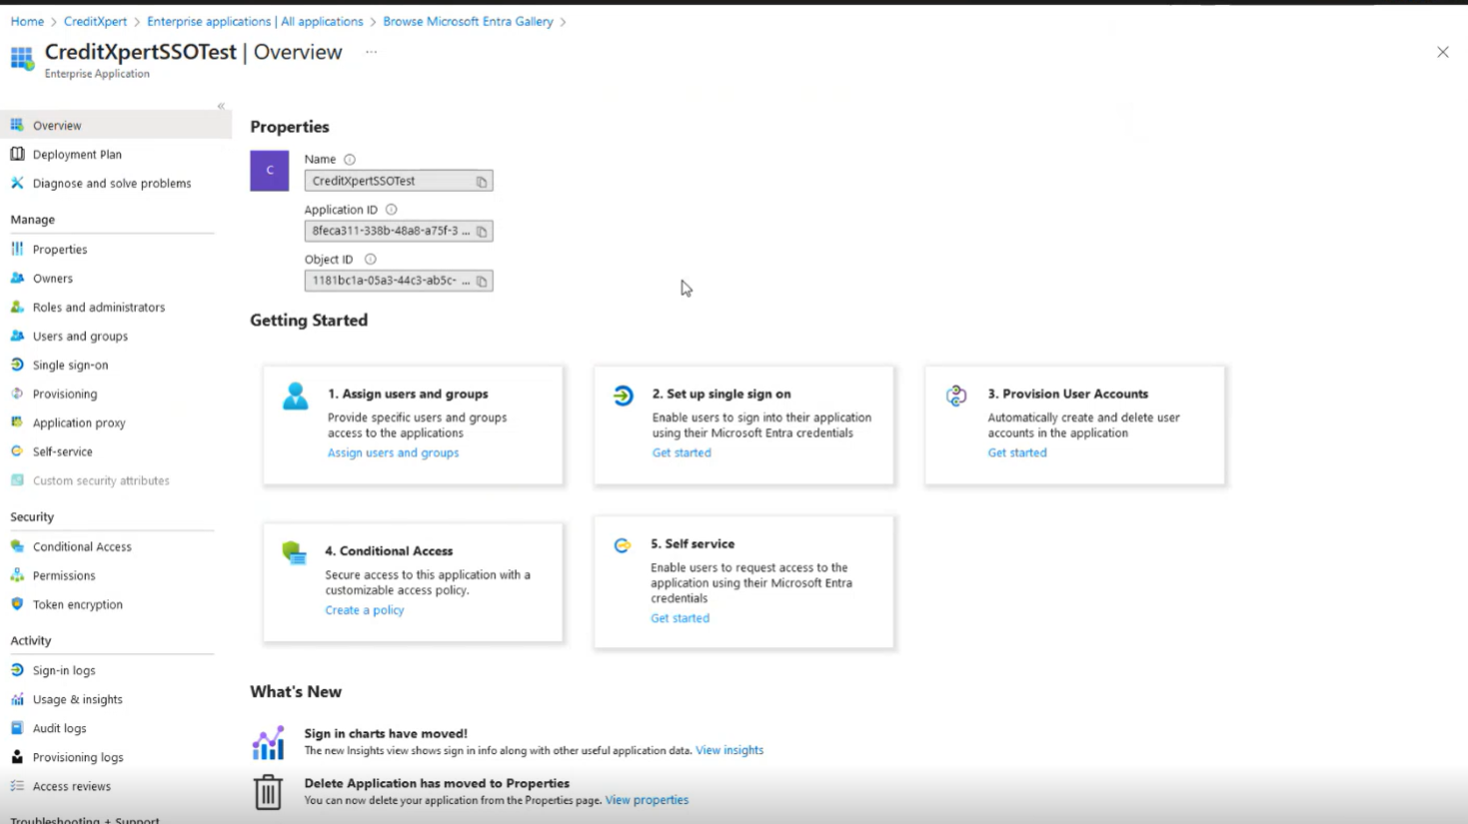
Task: Click Get started under Provision User Accounts
Action: (x=1017, y=452)
